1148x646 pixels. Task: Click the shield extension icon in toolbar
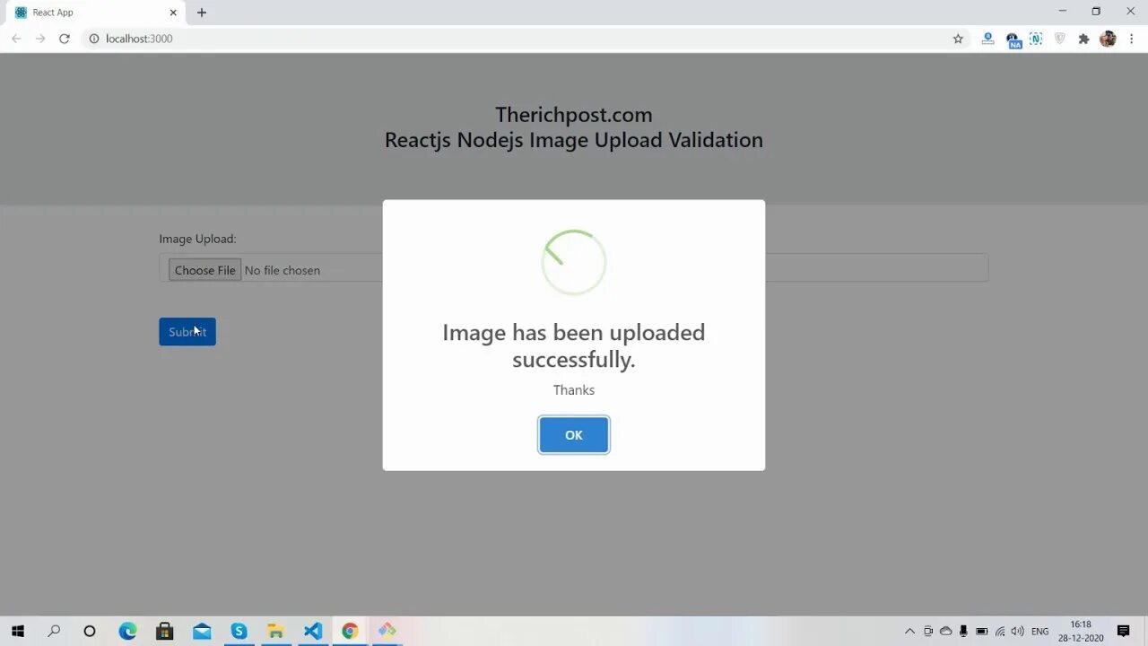(1060, 39)
